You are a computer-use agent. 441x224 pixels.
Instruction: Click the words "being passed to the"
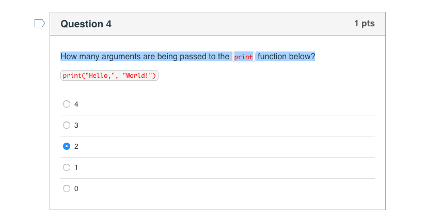pyautogui.click(x=193, y=57)
